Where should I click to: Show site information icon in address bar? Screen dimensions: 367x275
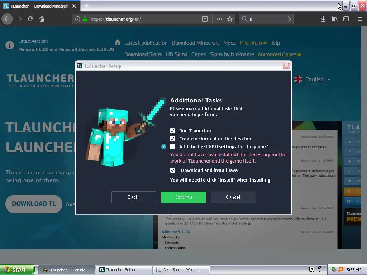78,19
